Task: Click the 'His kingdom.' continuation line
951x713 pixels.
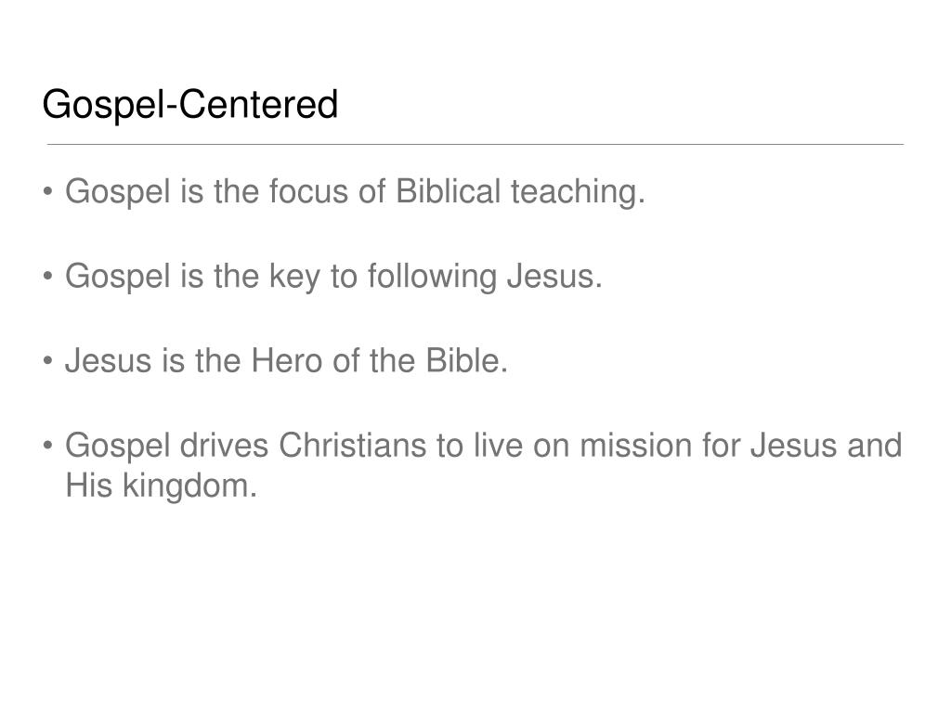Action: (162, 486)
